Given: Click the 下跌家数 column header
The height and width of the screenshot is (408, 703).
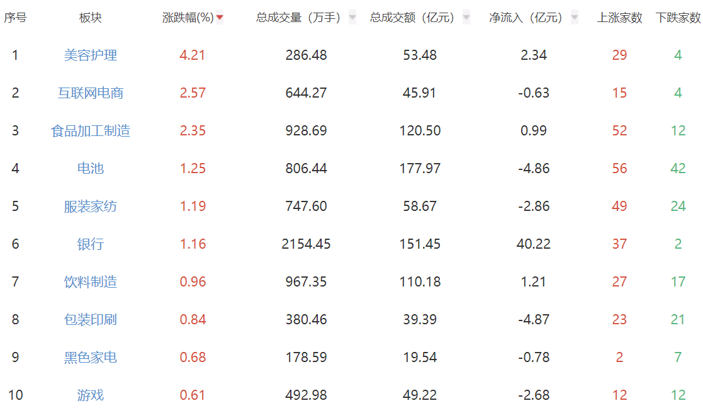Looking at the screenshot, I should pyautogui.click(x=678, y=18).
